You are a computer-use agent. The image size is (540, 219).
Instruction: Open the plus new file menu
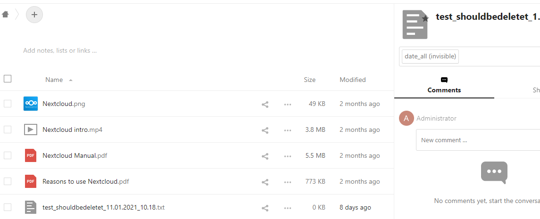click(x=34, y=15)
